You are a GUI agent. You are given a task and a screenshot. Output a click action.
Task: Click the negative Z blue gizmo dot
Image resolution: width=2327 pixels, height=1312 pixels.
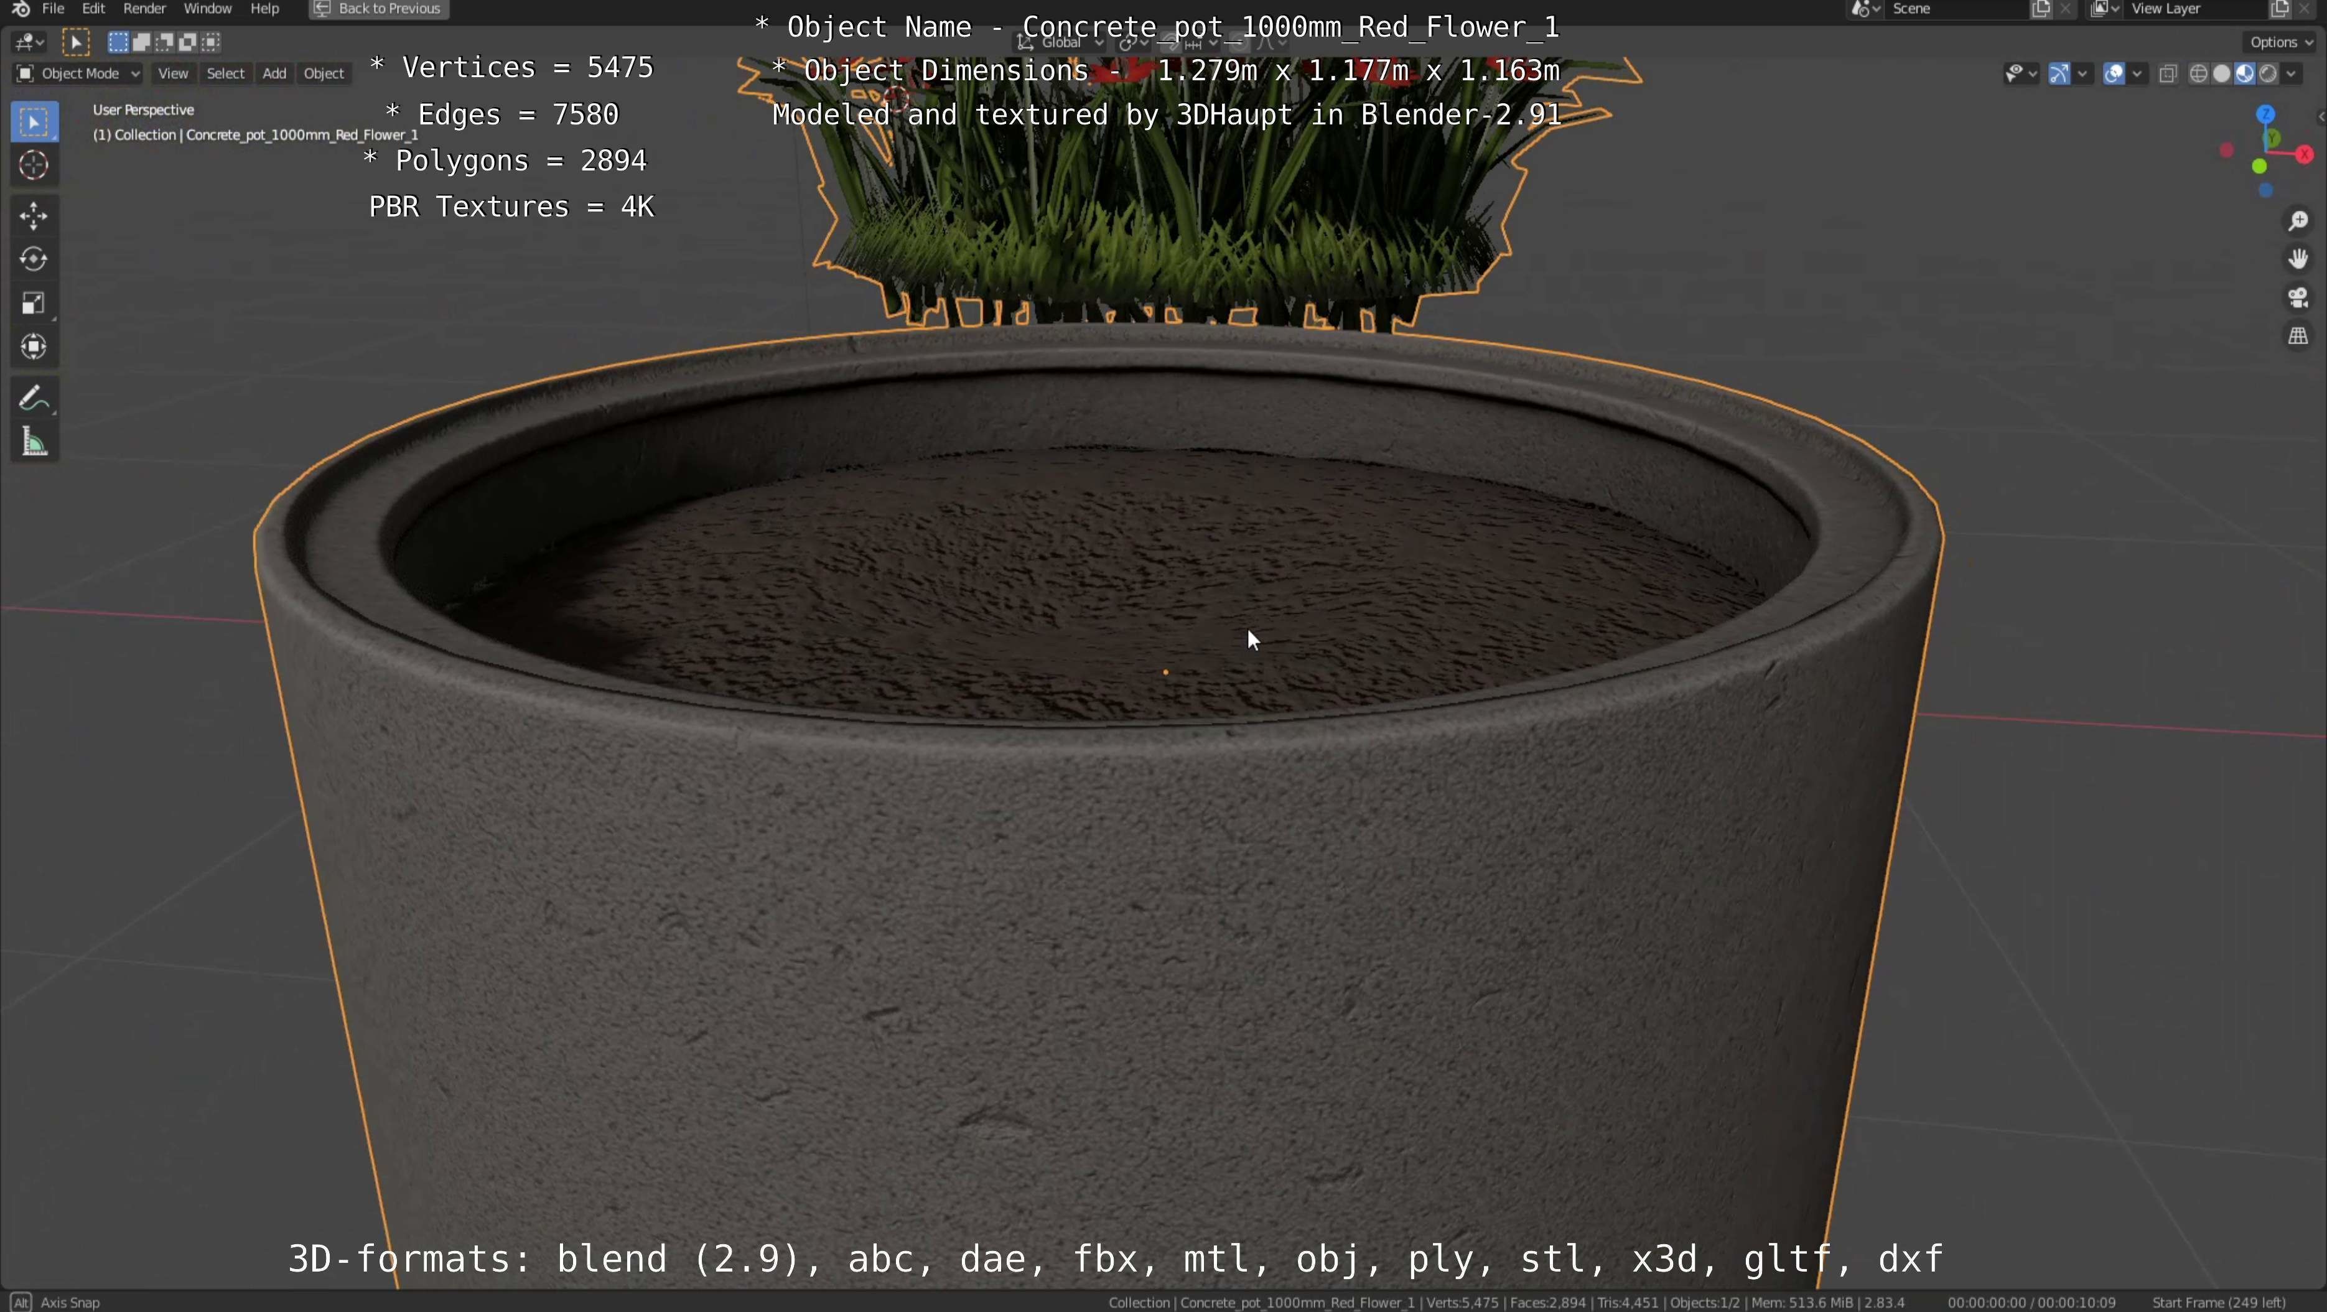[2265, 190]
